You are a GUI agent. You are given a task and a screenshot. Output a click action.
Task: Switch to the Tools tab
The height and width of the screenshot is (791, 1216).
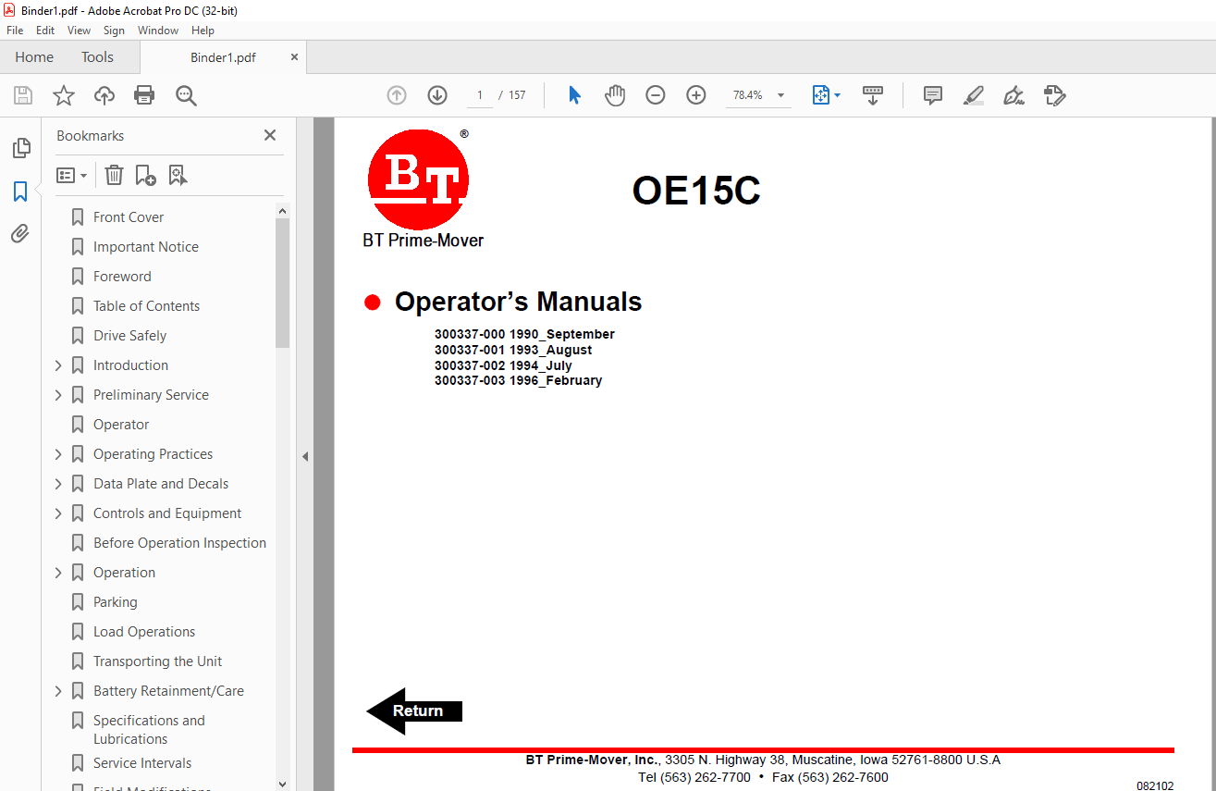97,57
